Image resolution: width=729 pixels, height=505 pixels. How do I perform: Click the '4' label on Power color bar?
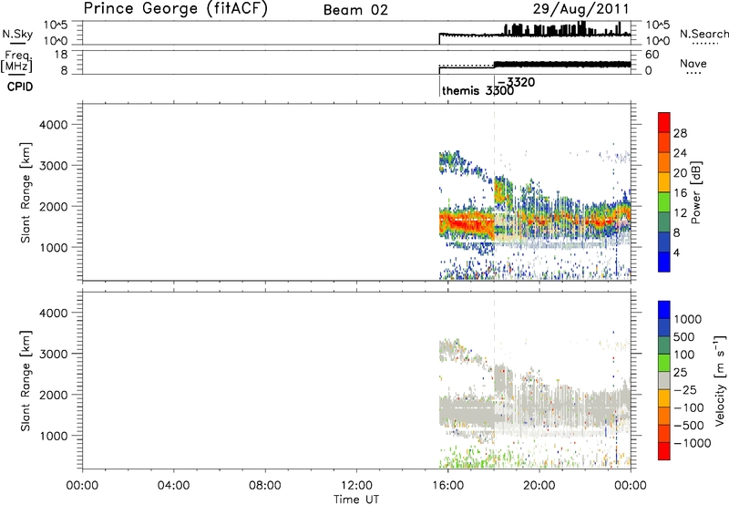677,252
